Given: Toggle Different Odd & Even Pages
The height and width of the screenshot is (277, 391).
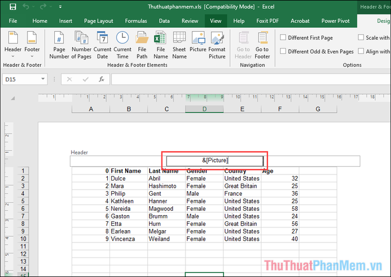Looking at the screenshot, I should pos(283,51).
